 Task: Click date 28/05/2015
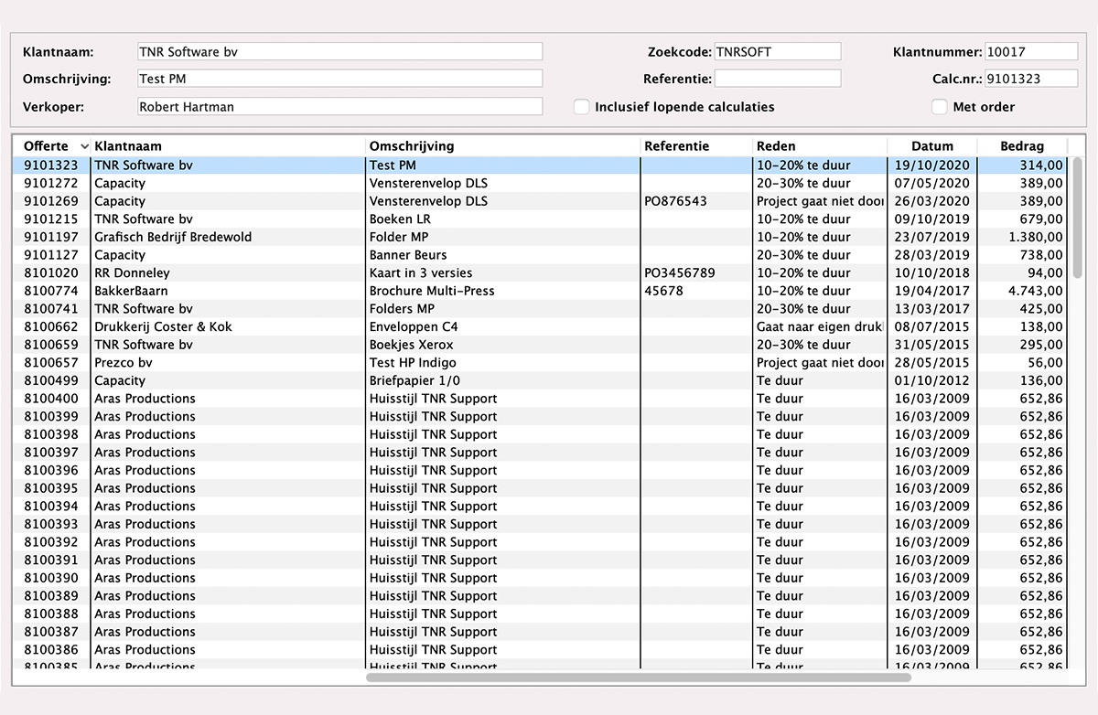[x=931, y=363]
